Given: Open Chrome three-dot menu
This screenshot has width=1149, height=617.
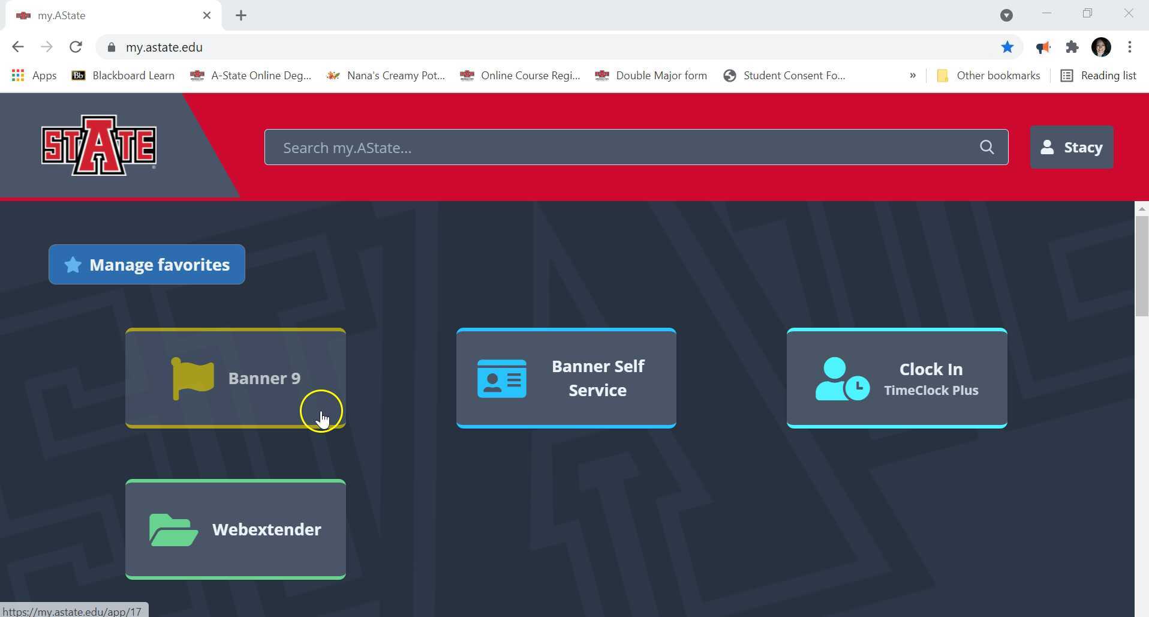Looking at the screenshot, I should [x=1129, y=47].
